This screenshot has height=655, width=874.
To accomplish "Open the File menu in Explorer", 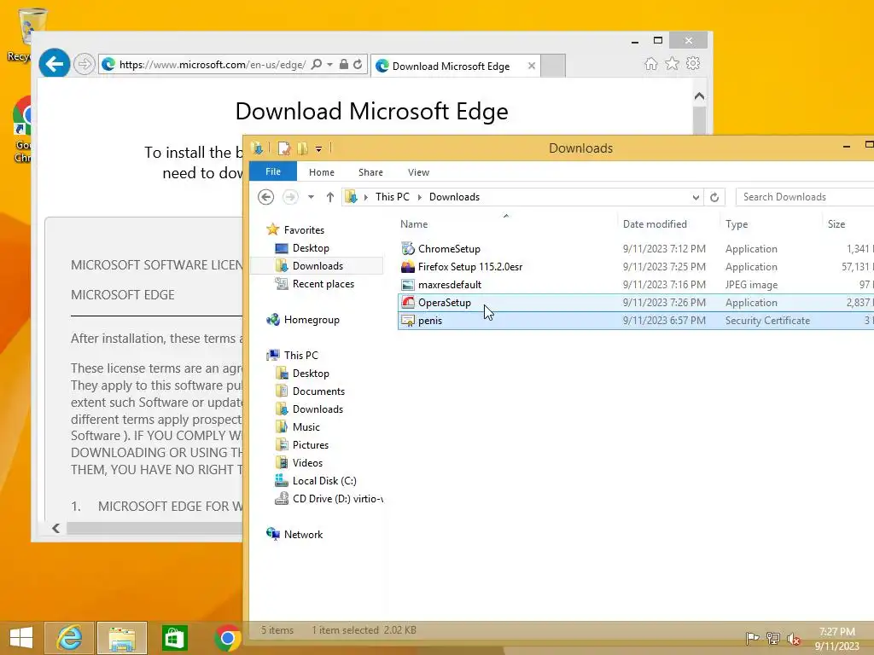I will (x=273, y=171).
